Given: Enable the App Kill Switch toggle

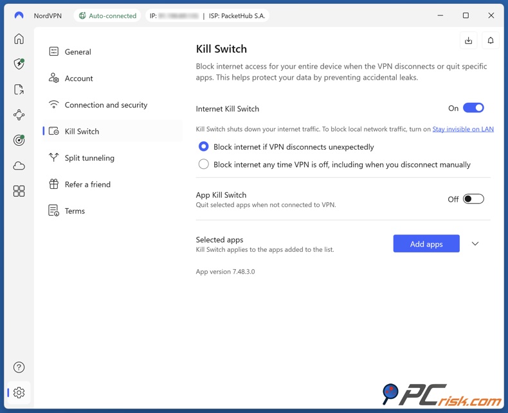Looking at the screenshot, I should [x=473, y=199].
